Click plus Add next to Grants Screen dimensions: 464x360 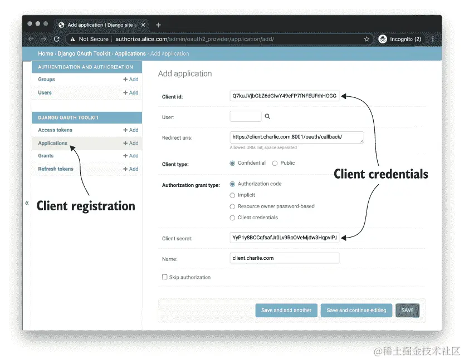130,156
